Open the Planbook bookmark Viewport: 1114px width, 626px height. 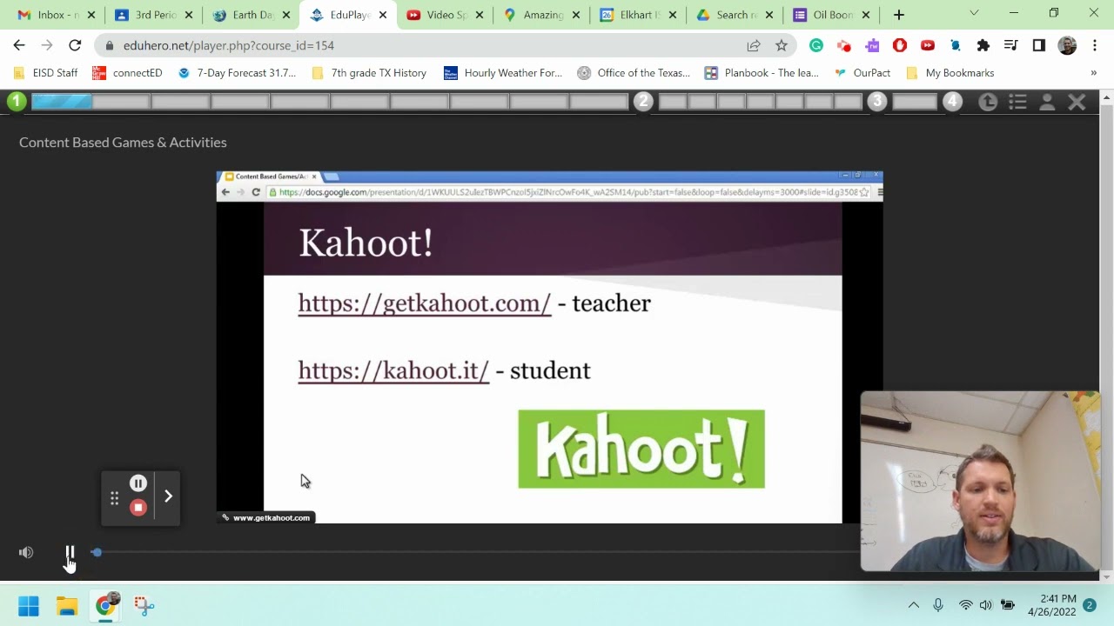pos(762,73)
